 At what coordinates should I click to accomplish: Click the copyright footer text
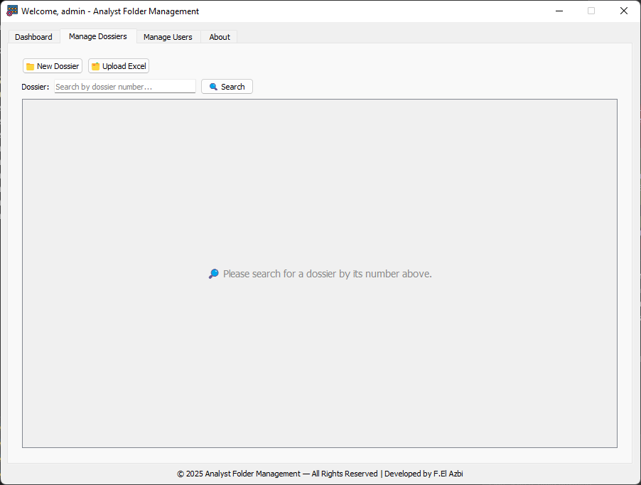[x=320, y=474]
